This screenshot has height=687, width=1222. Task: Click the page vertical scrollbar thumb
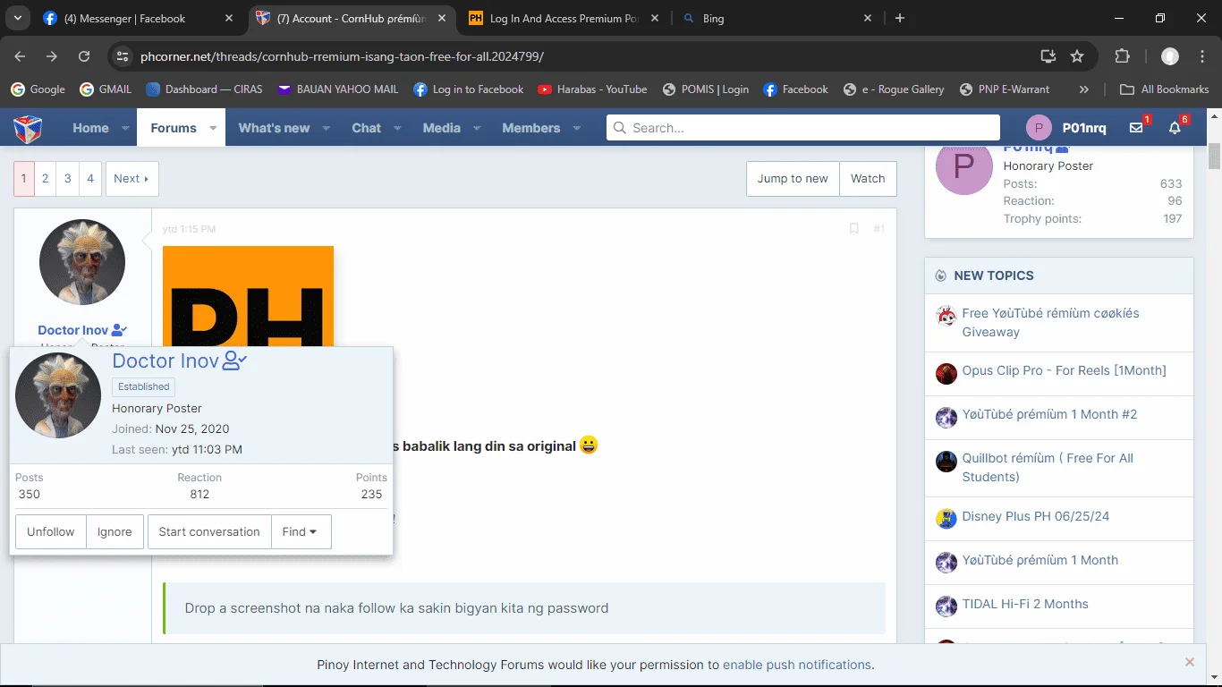click(1214, 155)
